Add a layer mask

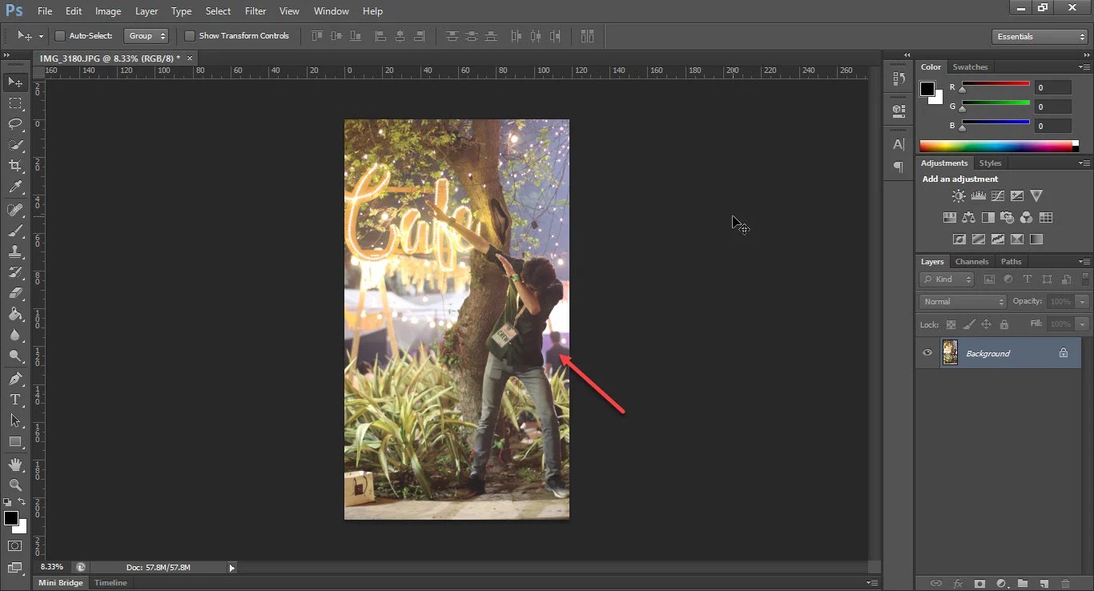[981, 584]
